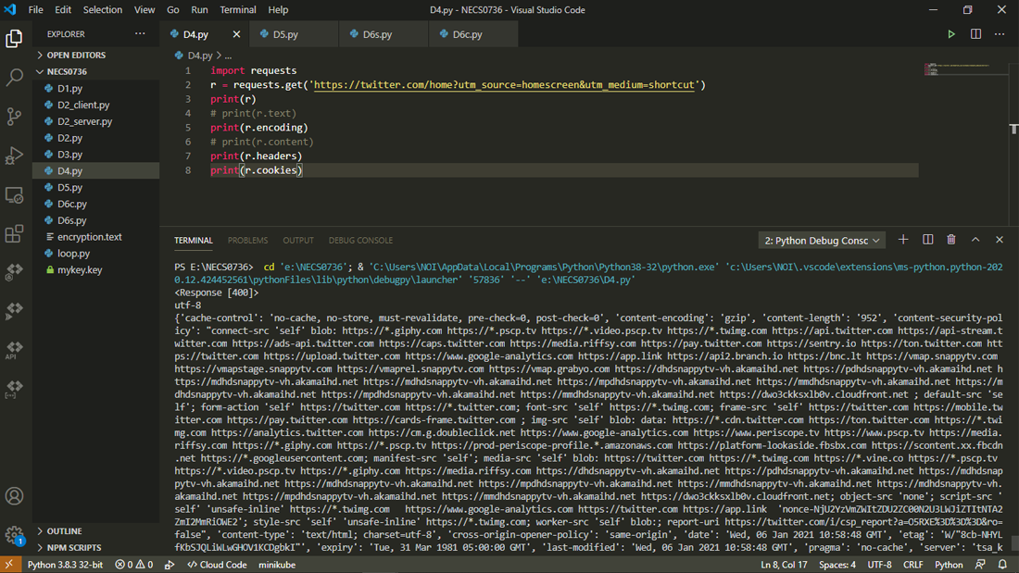Switch to the PROBLEMS panel tab
The image size is (1019, 573).
tap(247, 241)
